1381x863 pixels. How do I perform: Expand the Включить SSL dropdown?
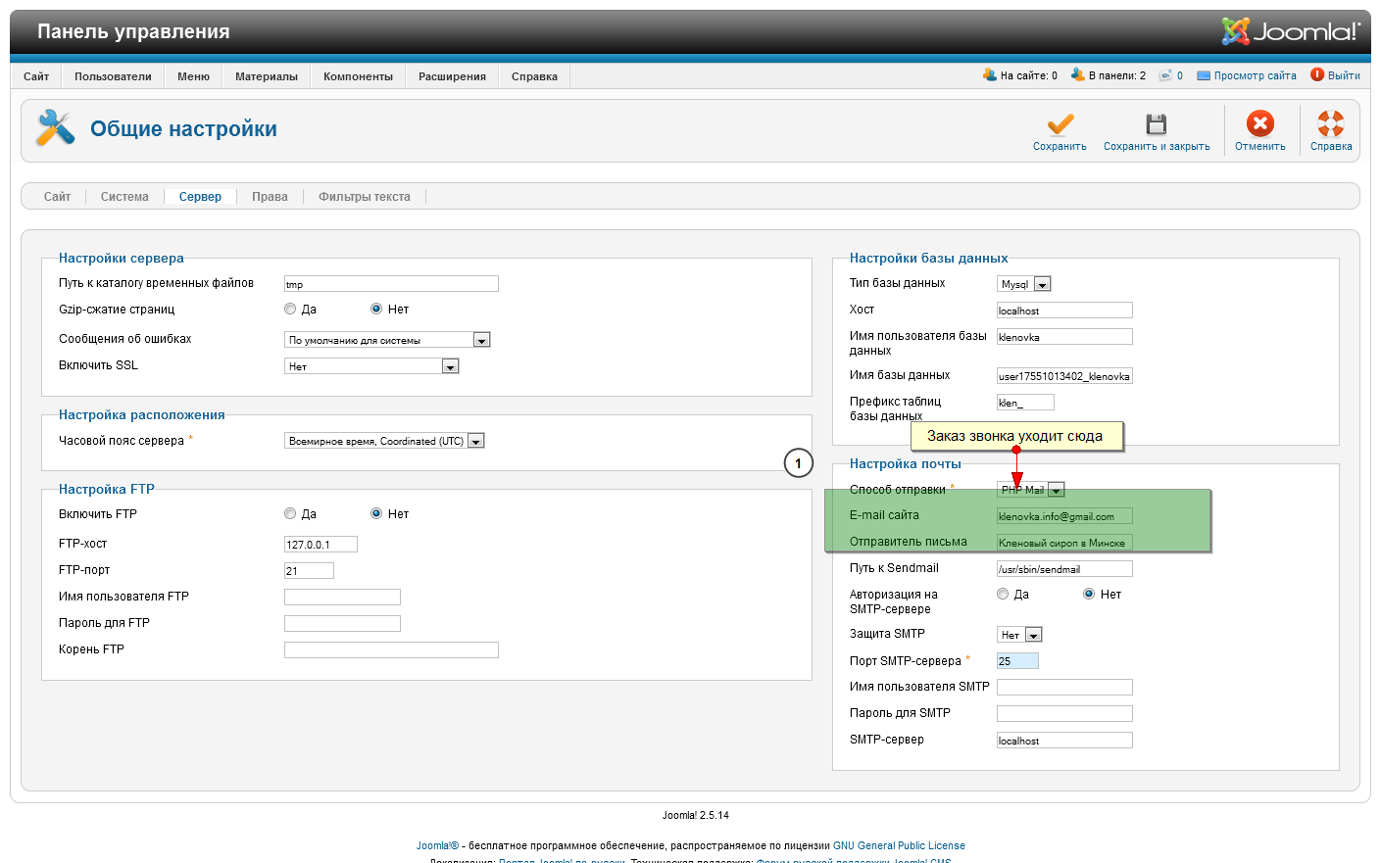[x=371, y=366]
